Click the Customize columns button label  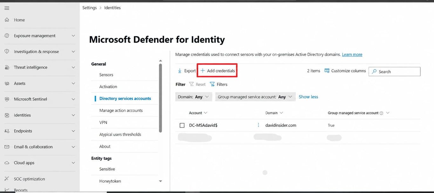point(349,71)
